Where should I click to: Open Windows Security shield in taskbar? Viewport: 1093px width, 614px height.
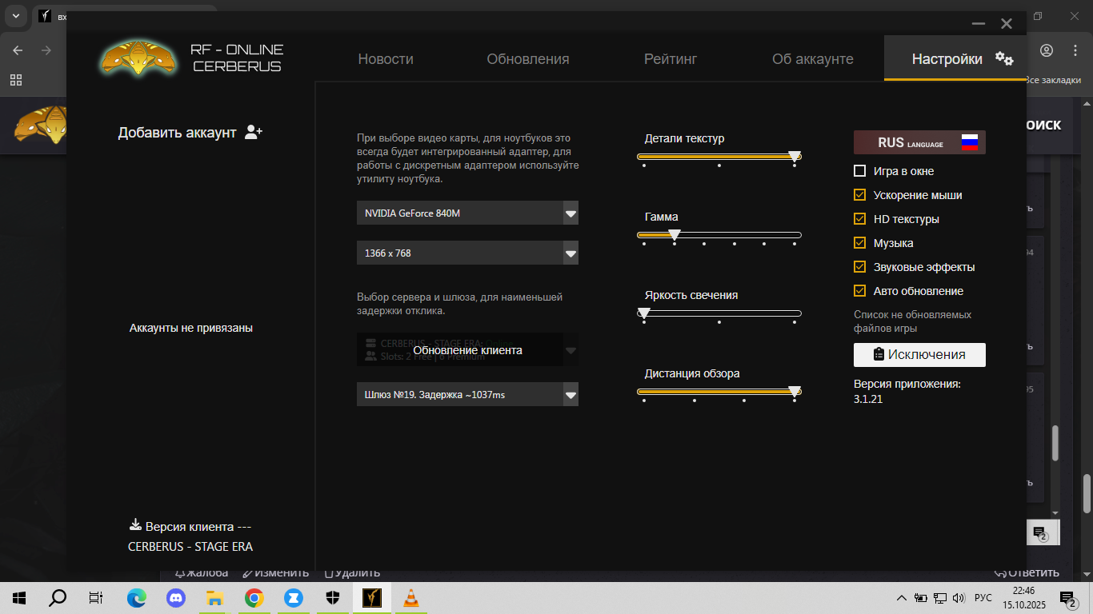click(333, 598)
